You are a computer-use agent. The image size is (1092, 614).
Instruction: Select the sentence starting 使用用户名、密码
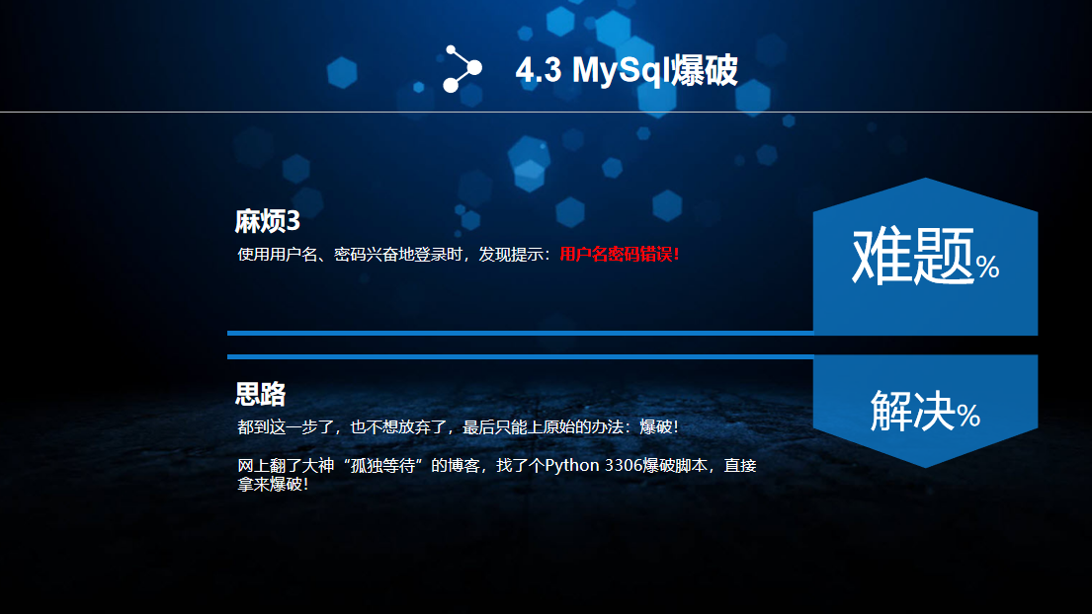tap(459, 255)
